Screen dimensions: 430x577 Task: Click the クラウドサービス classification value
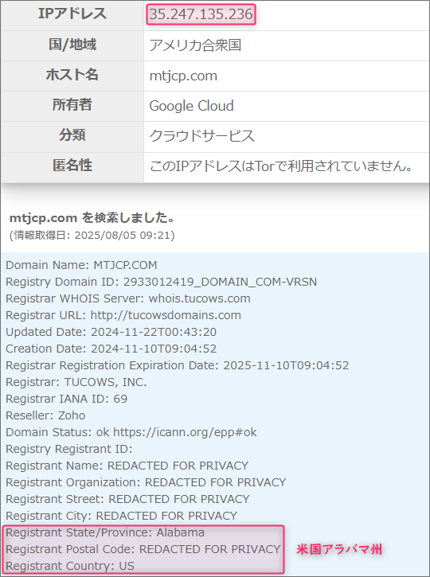(x=201, y=136)
